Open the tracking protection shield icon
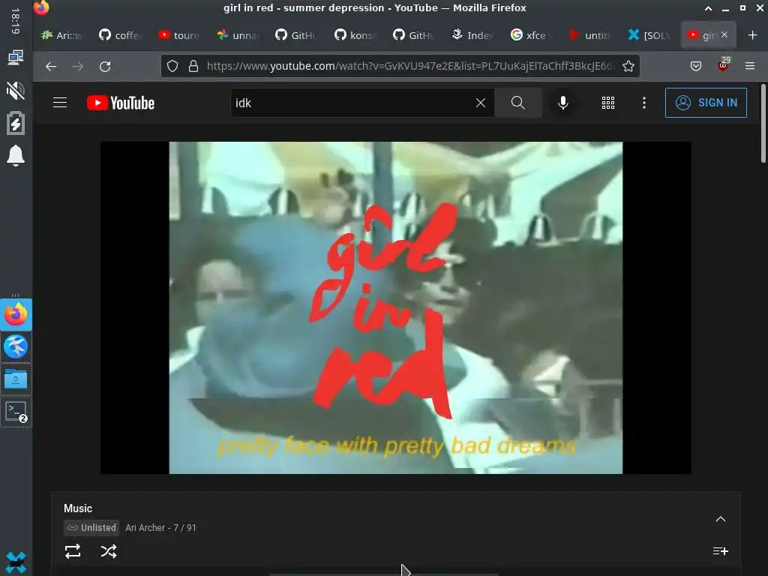Viewport: 768px width, 576px height. [172, 66]
